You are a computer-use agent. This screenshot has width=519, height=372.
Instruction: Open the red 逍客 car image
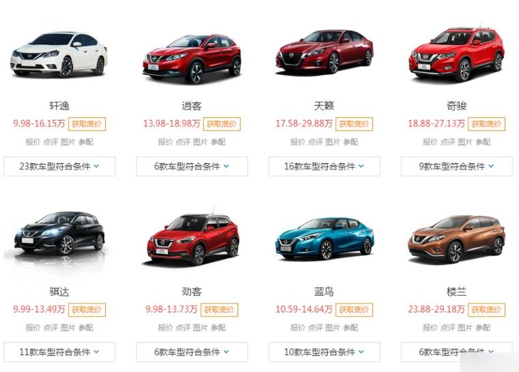tap(192, 58)
